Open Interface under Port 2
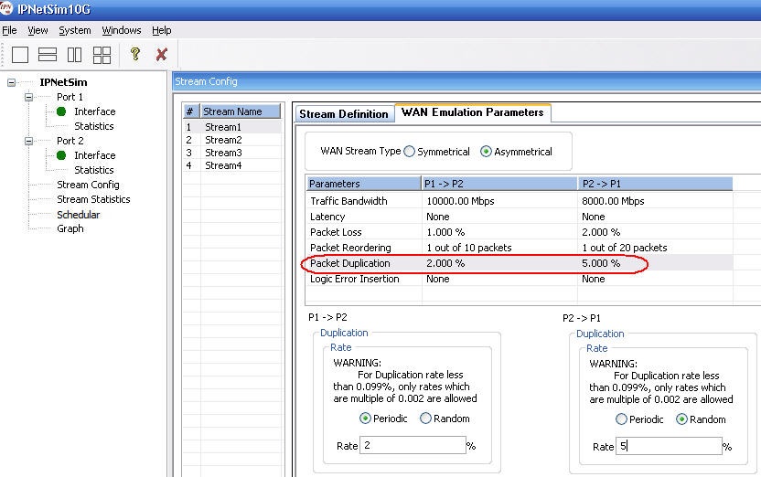 pyautogui.click(x=94, y=155)
